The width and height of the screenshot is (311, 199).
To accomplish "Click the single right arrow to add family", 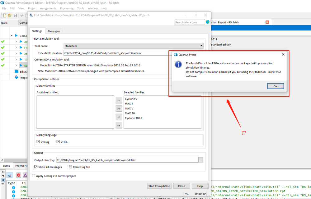I will point(119,100).
